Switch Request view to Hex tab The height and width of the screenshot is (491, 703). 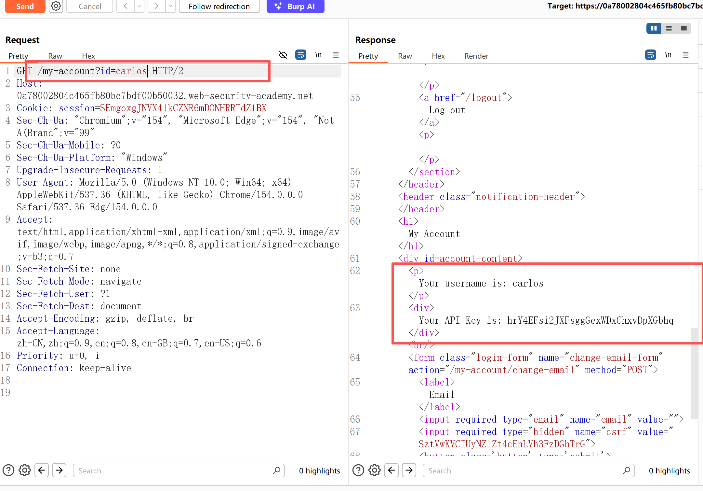88,56
